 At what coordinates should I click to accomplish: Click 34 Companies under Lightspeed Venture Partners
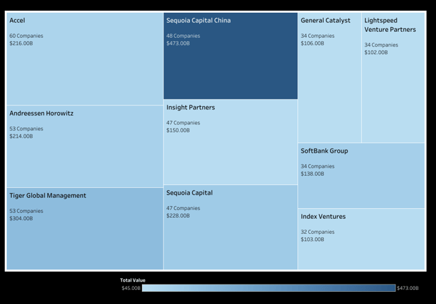tap(381, 45)
